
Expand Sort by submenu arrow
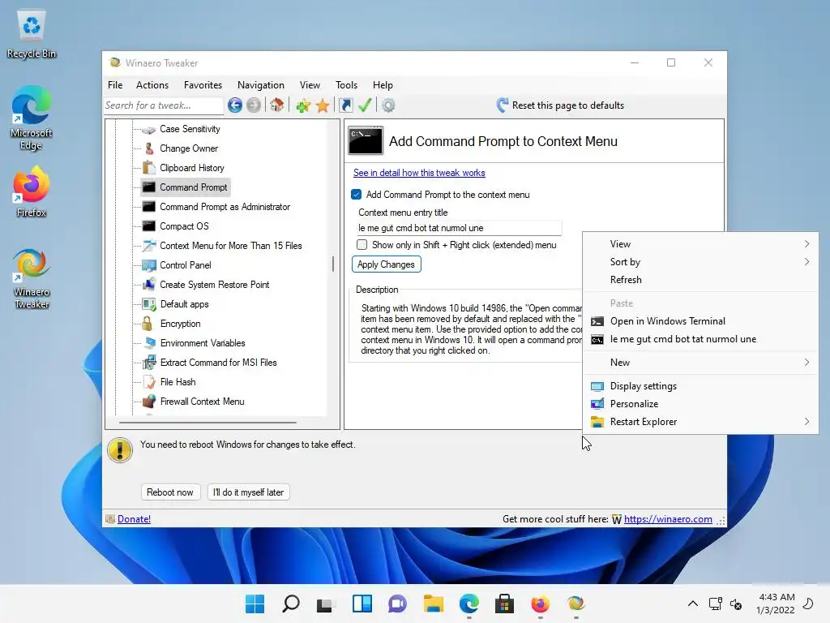[x=806, y=262]
